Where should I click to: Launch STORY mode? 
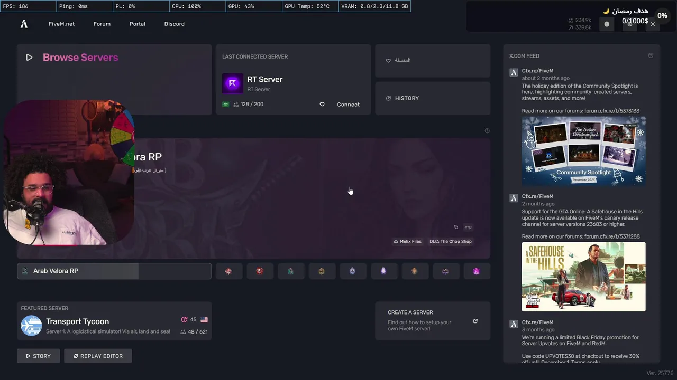(x=38, y=356)
